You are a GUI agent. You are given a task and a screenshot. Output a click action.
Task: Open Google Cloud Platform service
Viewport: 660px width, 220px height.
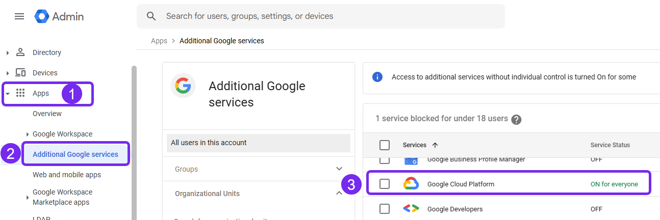tap(461, 184)
